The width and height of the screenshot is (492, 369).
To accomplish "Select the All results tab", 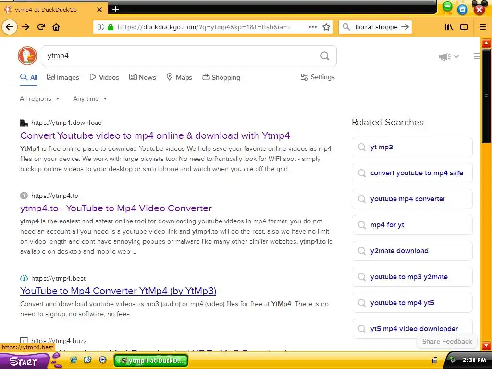I will [28, 77].
